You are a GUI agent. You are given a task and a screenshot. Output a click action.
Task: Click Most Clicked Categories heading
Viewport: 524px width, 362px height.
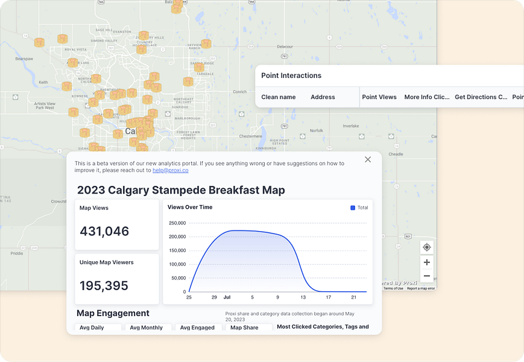click(323, 326)
